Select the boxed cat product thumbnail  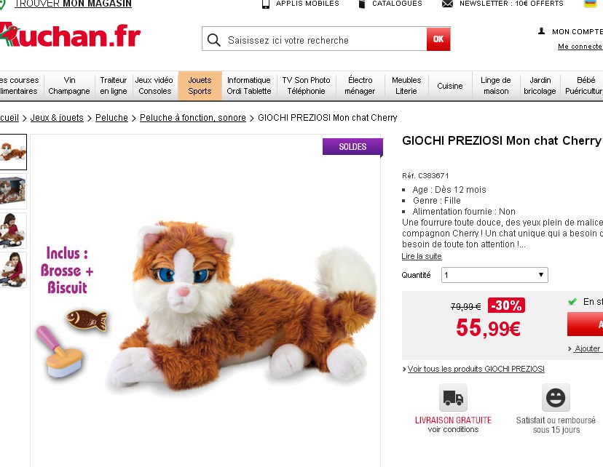pos(12,191)
